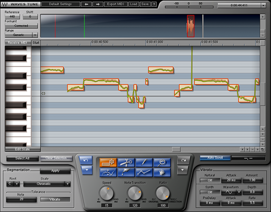Click the Stat column header
Screen dimensions: 271x212
click(x=36, y=42)
